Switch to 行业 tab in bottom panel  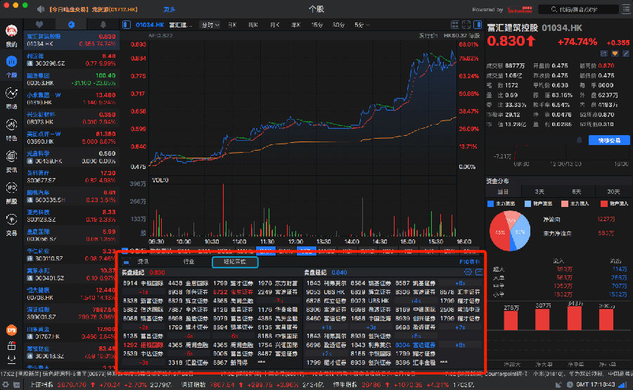[x=188, y=261]
